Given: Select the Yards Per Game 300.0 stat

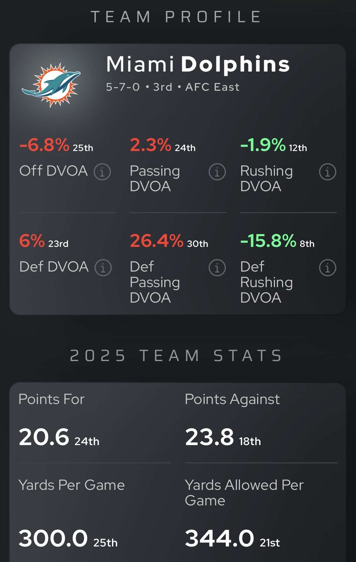Looking at the screenshot, I should [53, 538].
